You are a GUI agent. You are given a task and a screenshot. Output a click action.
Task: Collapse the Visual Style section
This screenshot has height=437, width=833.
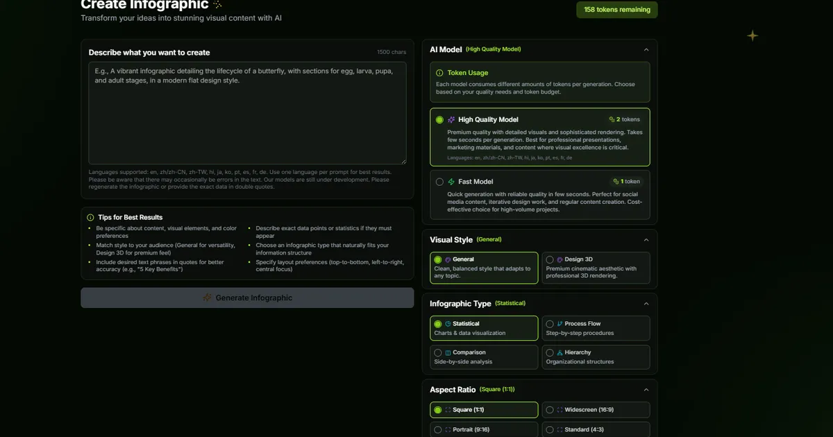tap(646, 240)
